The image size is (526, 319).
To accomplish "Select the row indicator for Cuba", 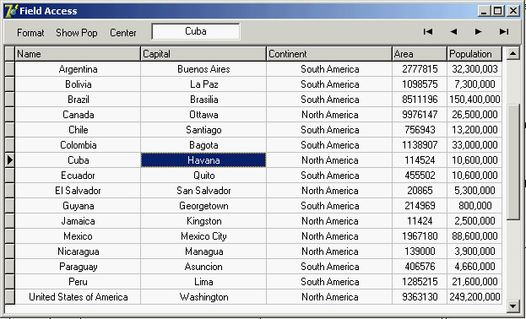I will point(10,160).
